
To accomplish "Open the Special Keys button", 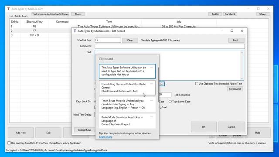I will point(84,130).
